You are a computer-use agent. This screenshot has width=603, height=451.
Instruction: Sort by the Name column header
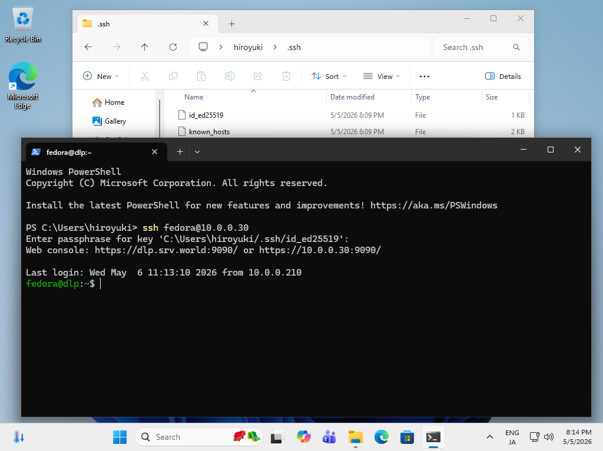[x=193, y=97]
